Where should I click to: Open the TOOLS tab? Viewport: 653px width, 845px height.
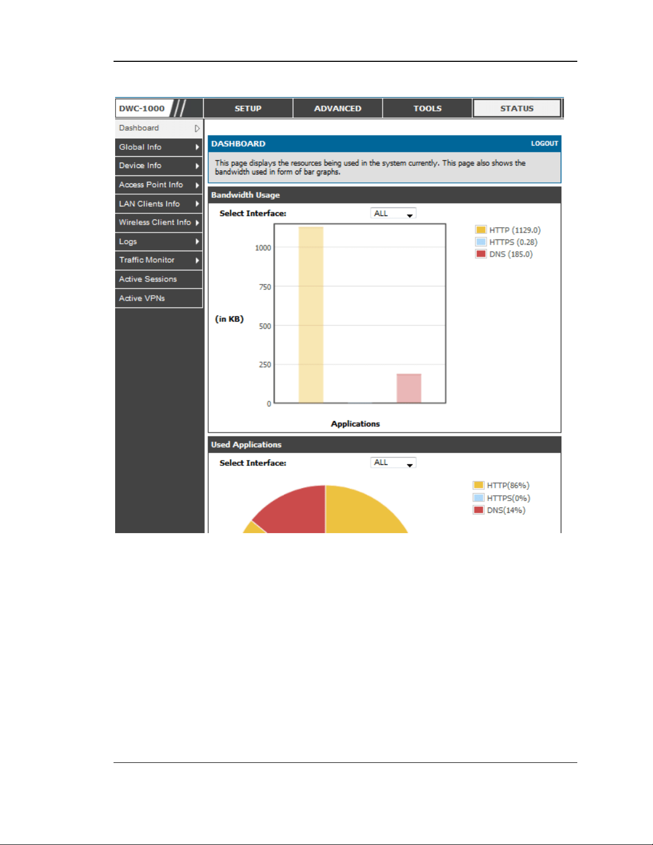[x=428, y=108]
